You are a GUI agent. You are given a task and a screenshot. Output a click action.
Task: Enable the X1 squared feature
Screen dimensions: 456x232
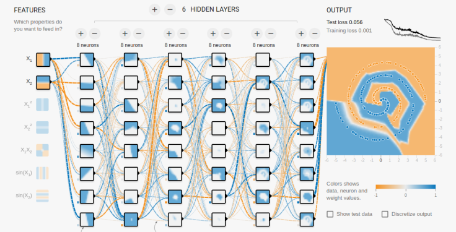click(43, 105)
